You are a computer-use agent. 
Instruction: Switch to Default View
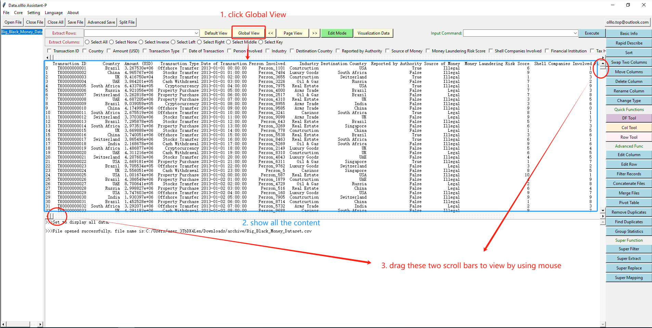(216, 33)
